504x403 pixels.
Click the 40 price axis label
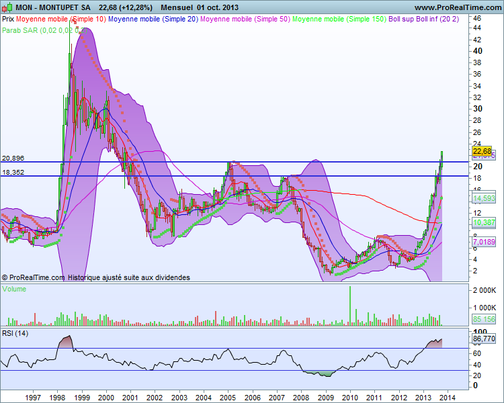tap(478, 51)
